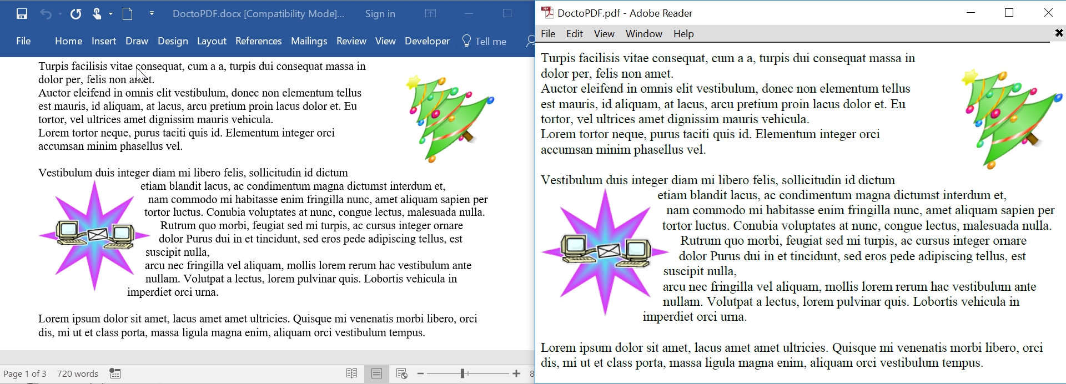Switch to Web Layout view
The height and width of the screenshot is (384, 1066).
[402, 373]
